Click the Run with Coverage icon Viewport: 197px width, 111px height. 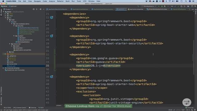click(x=165, y=6)
